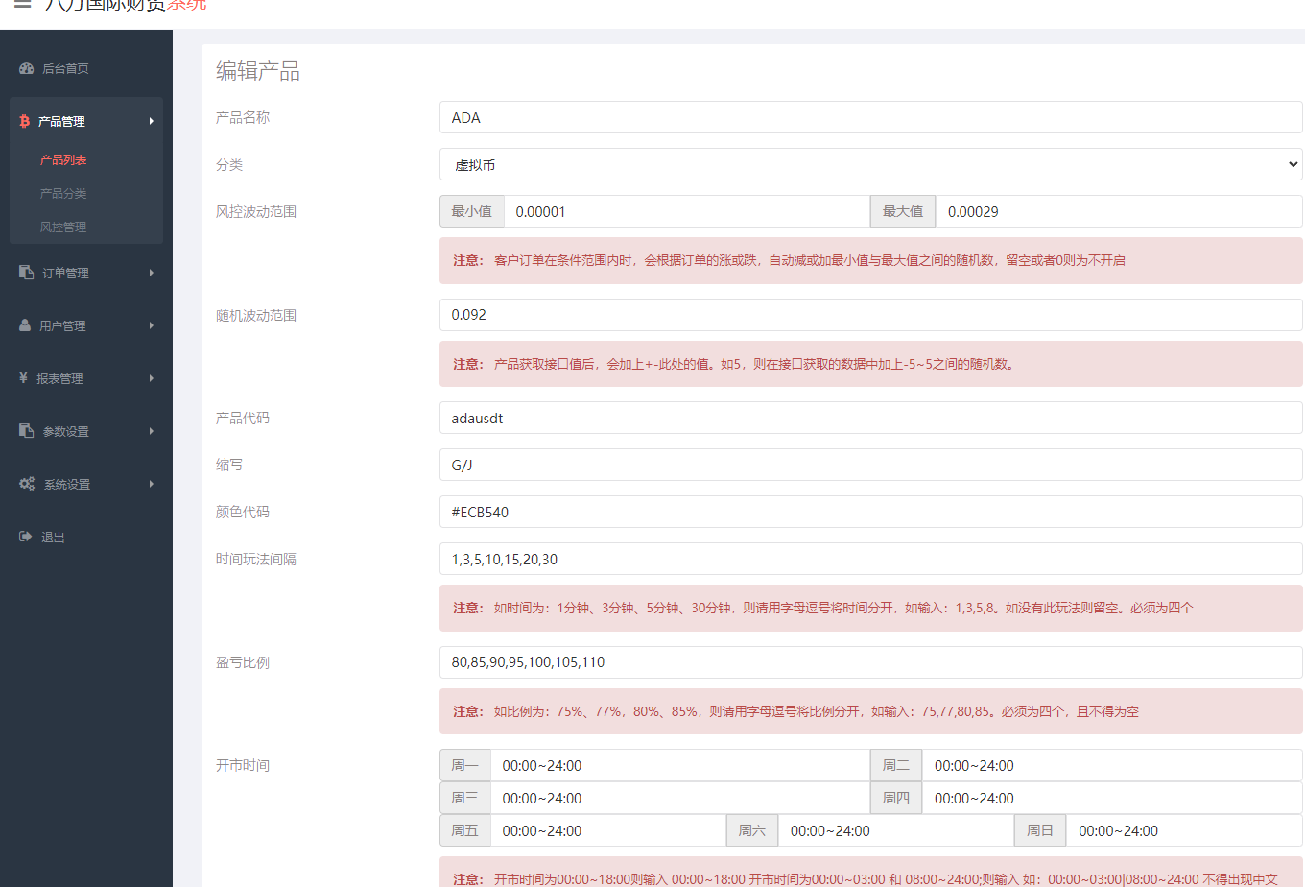Image resolution: width=1305 pixels, height=887 pixels.
Task: Click the logout icon beside 退出
Action: (26, 537)
